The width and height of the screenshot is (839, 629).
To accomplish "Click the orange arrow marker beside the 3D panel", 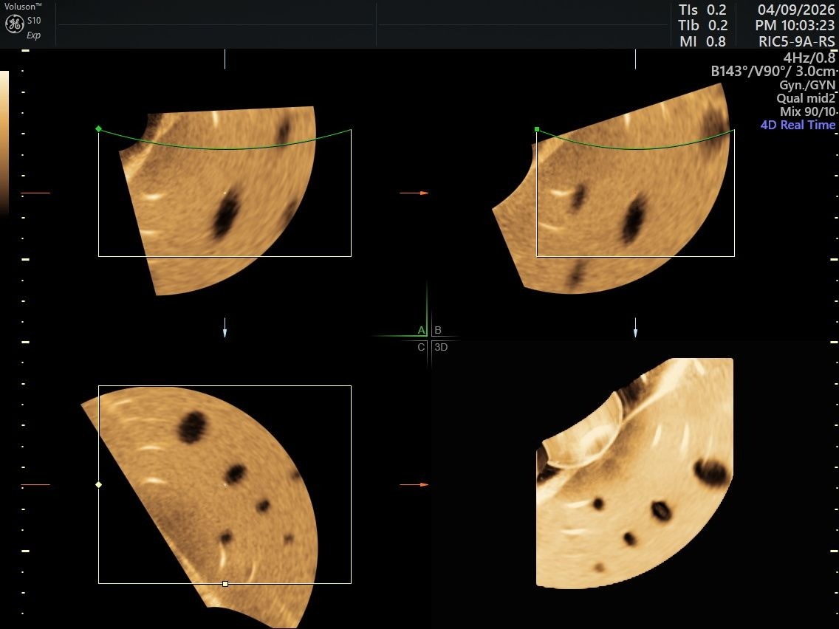I will pos(414,484).
